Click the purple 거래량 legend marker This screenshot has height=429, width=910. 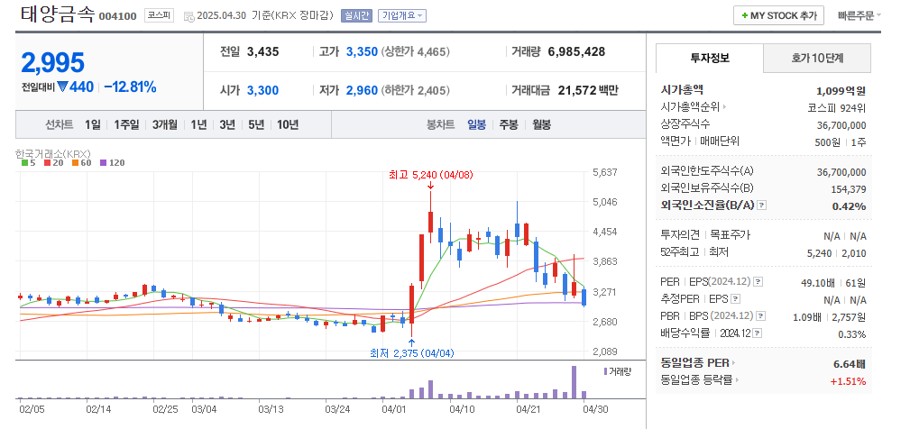[605, 371]
